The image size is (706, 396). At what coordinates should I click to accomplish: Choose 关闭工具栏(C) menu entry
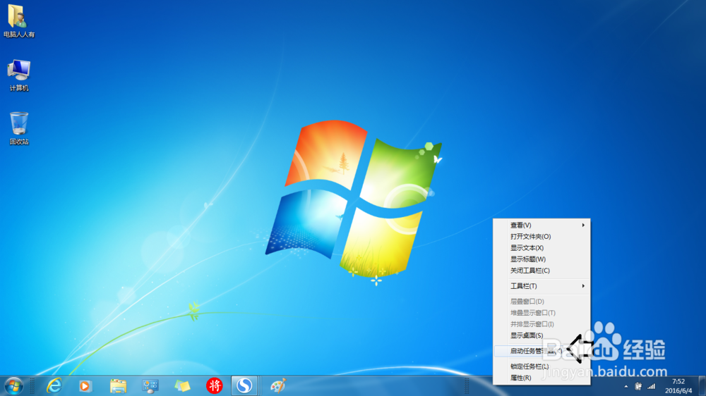(542, 271)
